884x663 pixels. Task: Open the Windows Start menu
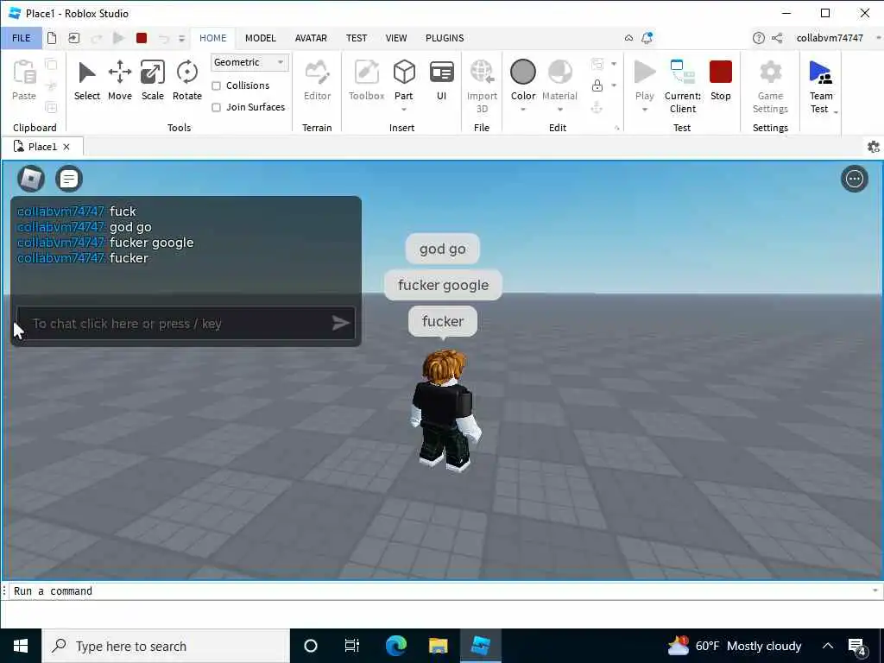tap(21, 646)
